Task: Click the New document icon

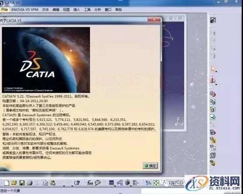Action: point(7,183)
